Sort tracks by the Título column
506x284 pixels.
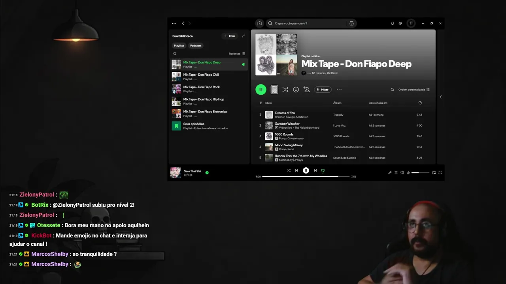point(268,103)
